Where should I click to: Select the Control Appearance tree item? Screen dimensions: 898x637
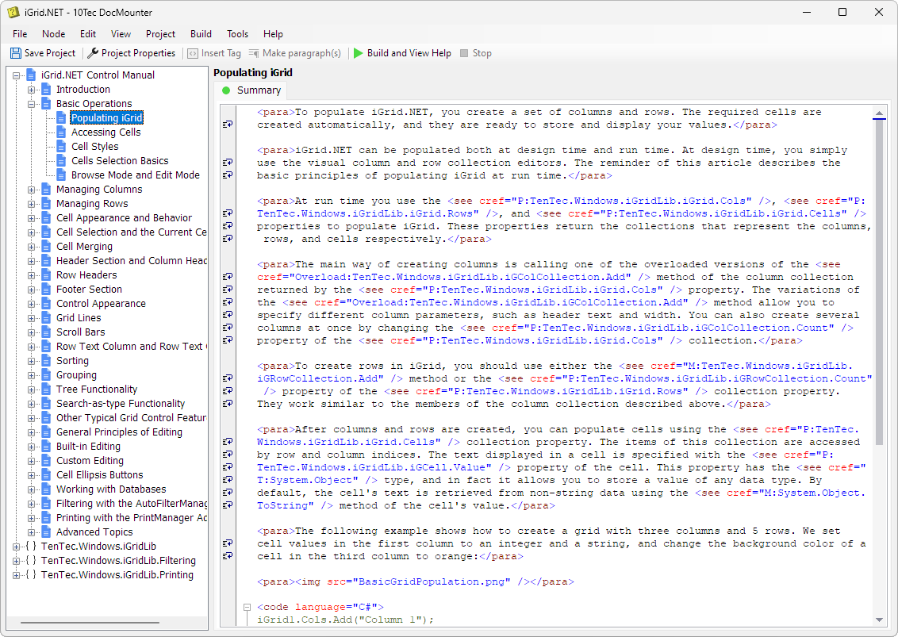pos(101,304)
